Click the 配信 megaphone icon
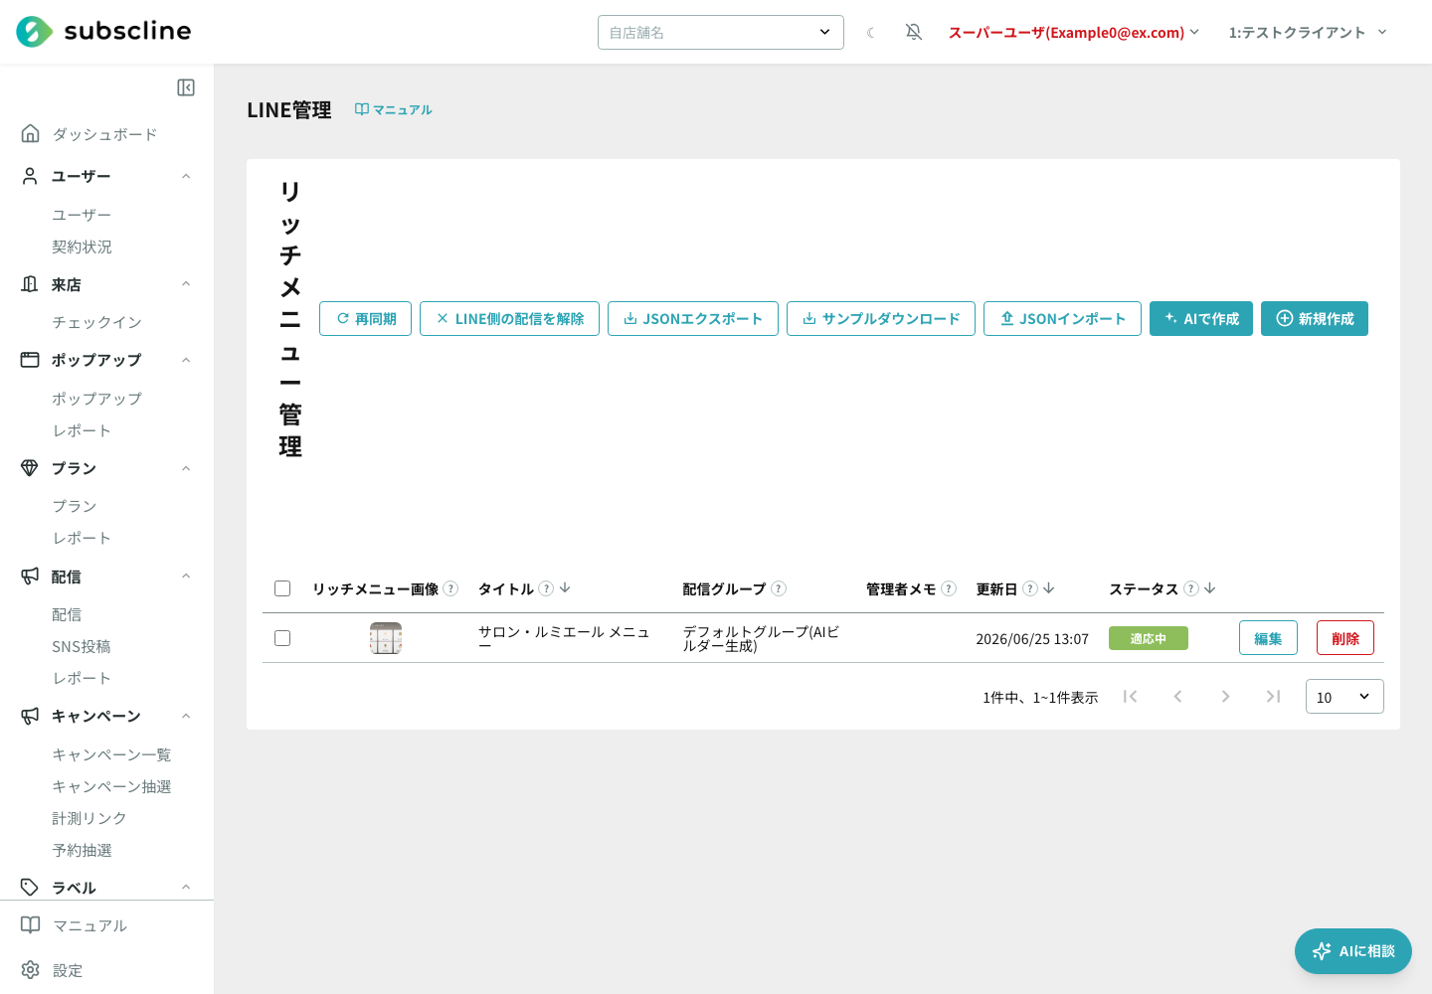The height and width of the screenshot is (994, 1432). click(30, 577)
